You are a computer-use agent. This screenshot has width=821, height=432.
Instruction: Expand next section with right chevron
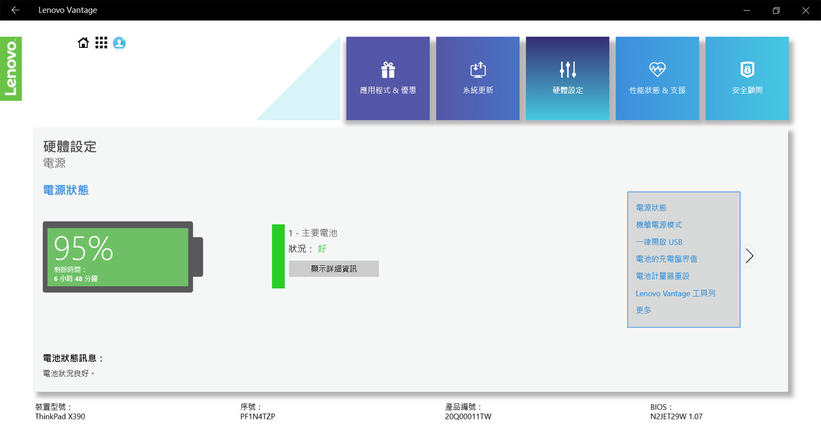pos(750,256)
